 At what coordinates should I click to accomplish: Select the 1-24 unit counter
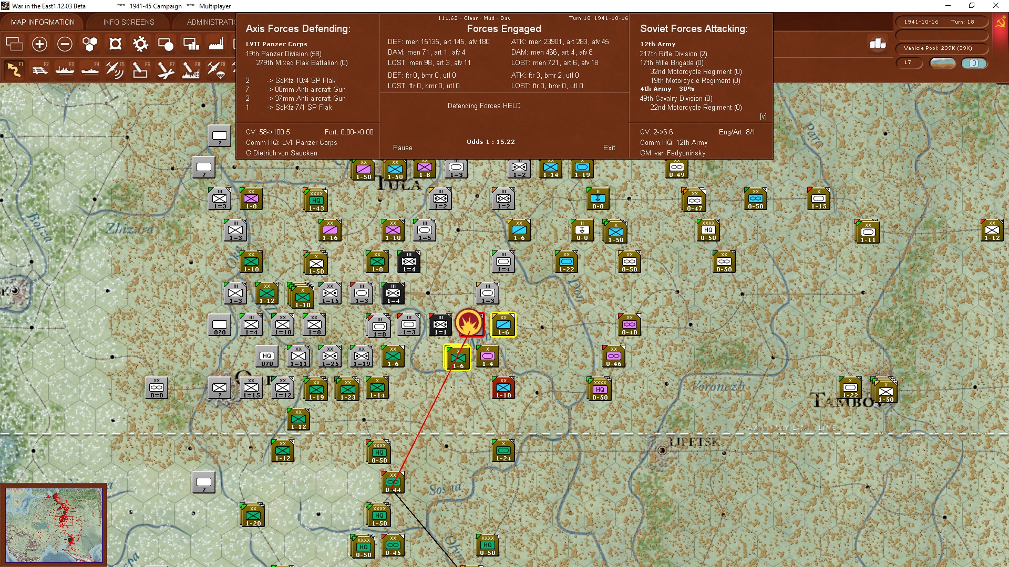(503, 451)
